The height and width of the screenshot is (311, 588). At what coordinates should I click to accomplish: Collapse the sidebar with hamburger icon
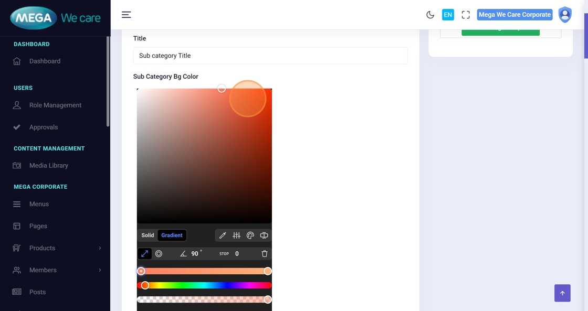pyautogui.click(x=126, y=15)
